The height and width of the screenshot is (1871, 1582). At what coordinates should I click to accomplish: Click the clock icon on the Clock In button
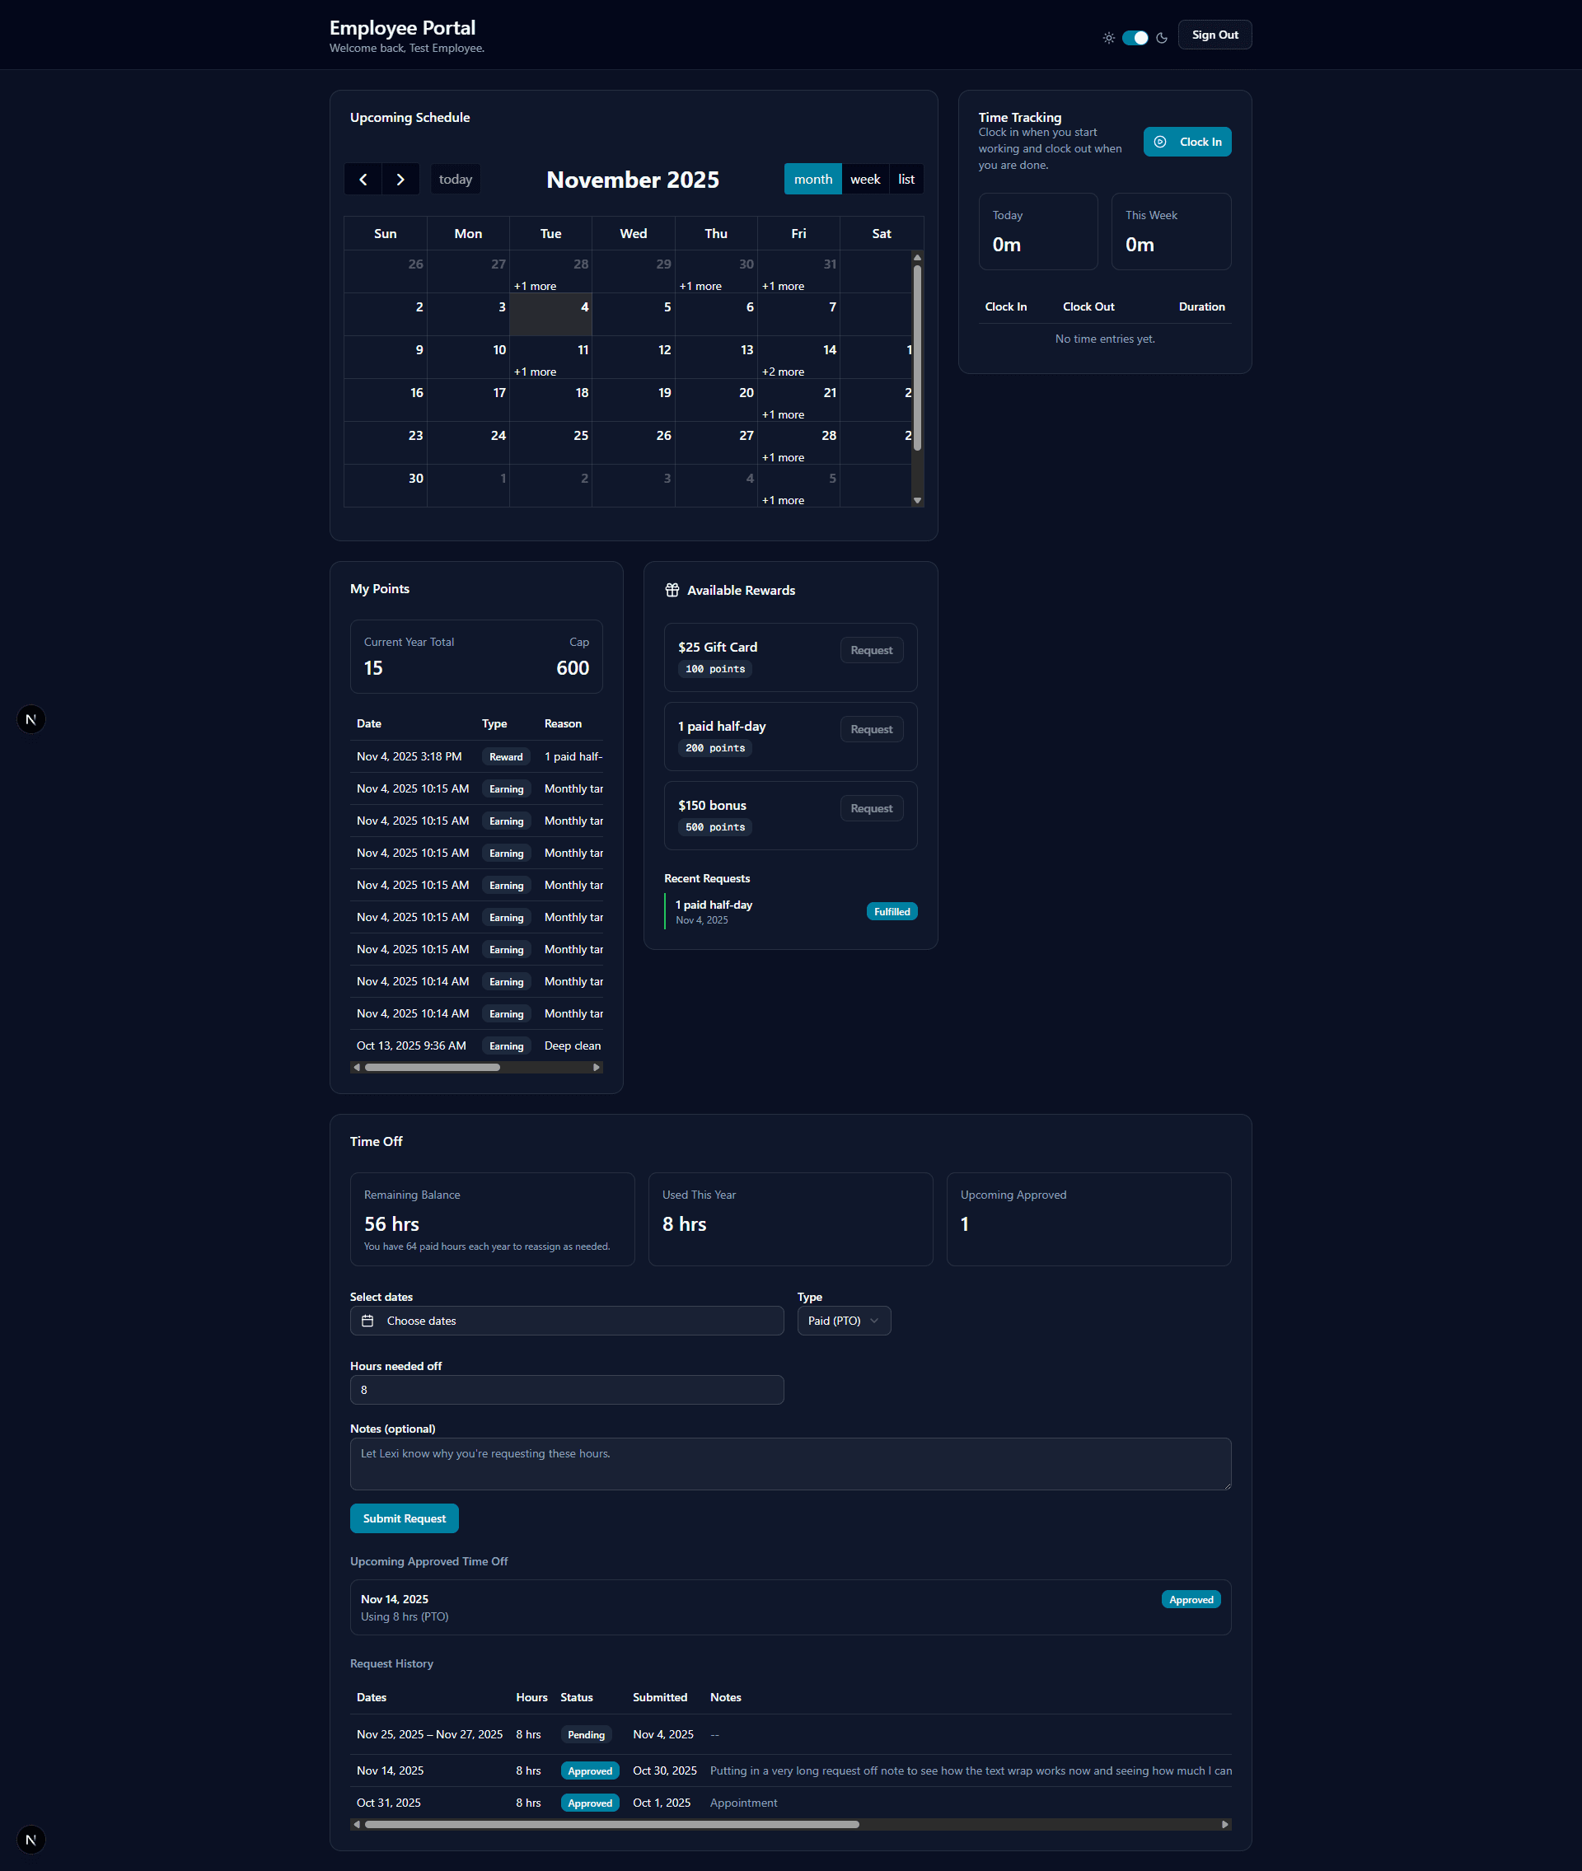point(1160,142)
